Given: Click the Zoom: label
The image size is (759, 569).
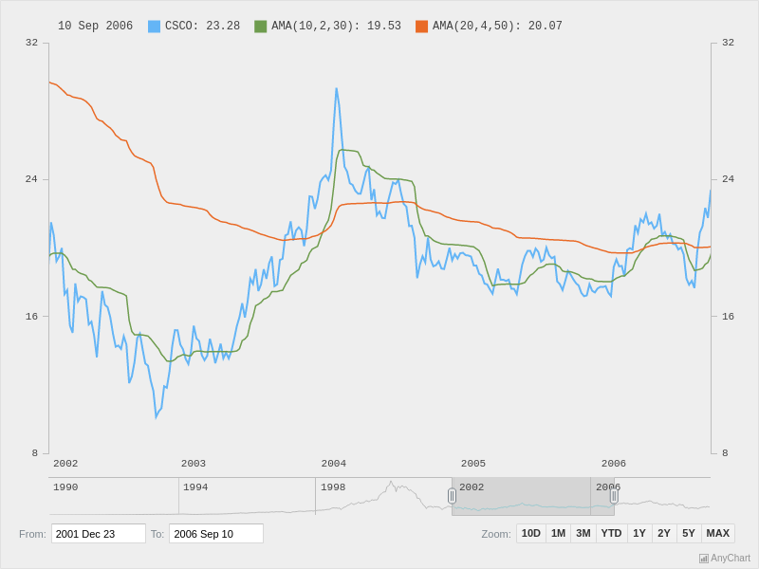Looking at the screenshot, I should click(496, 534).
